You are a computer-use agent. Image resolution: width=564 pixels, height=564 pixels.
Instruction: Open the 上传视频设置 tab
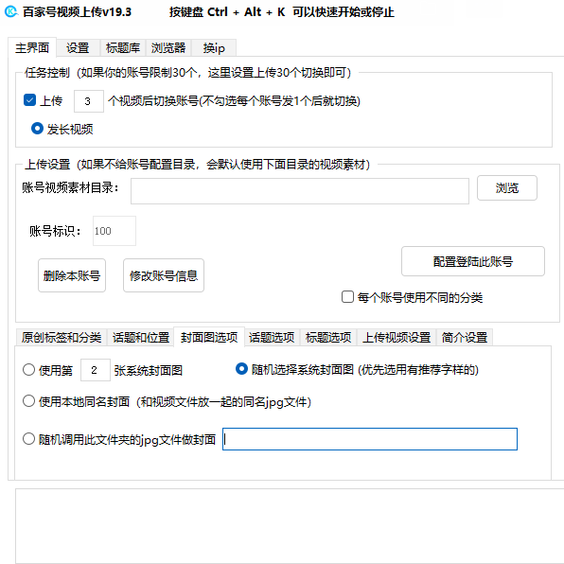click(x=397, y=338)
